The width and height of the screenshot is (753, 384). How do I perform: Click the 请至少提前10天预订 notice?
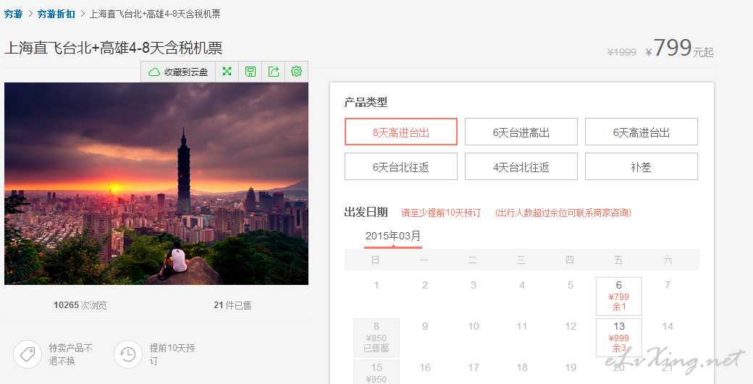coord(441,213)
